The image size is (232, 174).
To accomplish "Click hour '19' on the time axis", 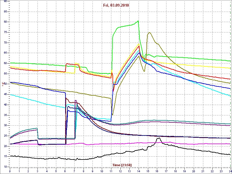I will click(184, 171).
